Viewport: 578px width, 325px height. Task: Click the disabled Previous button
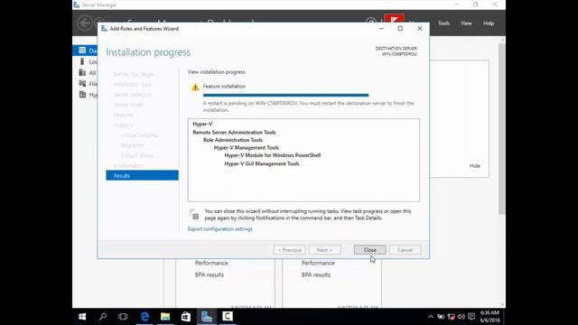coord(289,250)
